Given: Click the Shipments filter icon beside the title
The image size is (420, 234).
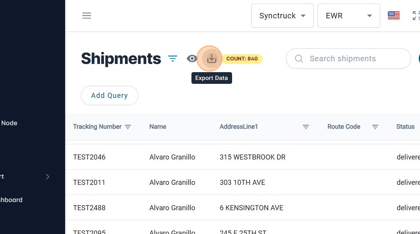Looking at the screenshot, I should [173, 58].
